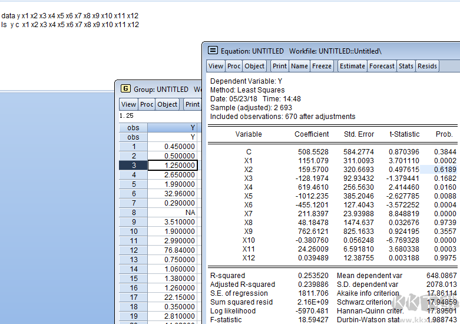Show residuals with Resids button
The height and width of the screenshot is (324, 460).
pos(427,66)
